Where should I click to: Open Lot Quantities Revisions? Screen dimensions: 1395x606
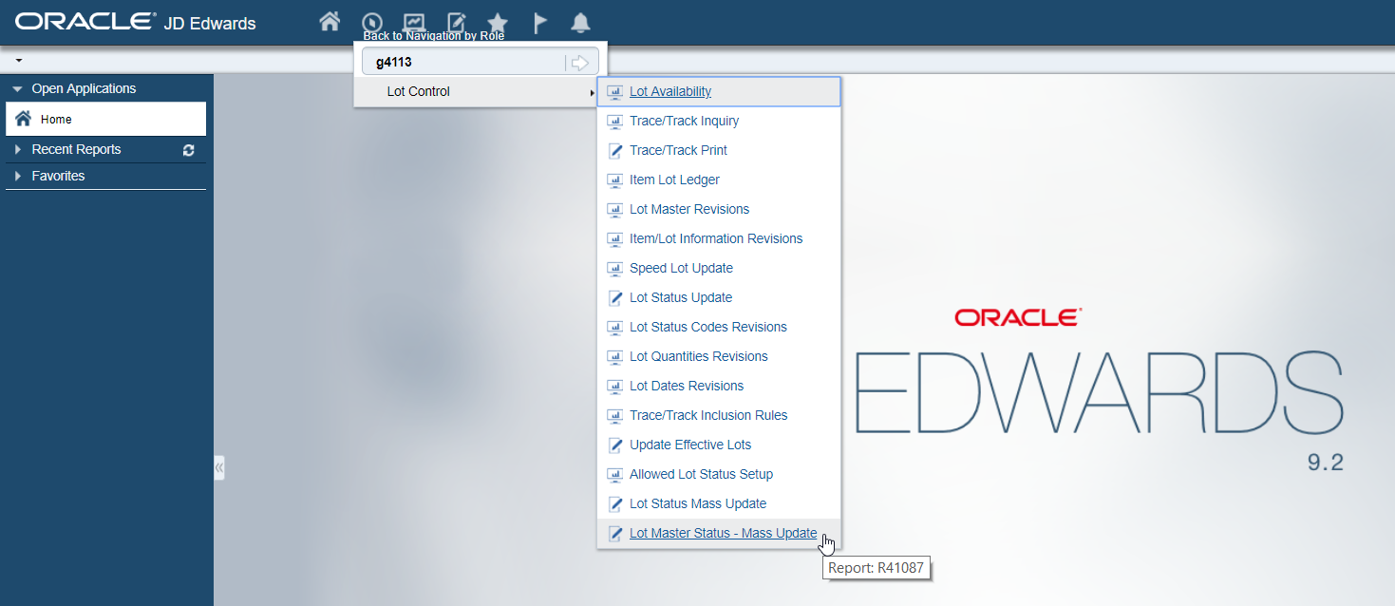(x=699, y=357)
